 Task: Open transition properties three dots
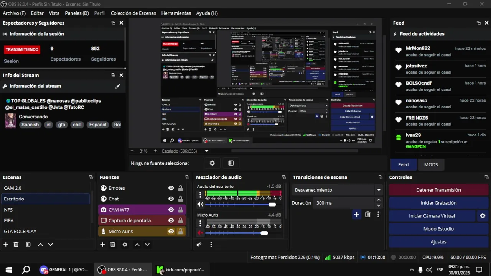point(378,214)
